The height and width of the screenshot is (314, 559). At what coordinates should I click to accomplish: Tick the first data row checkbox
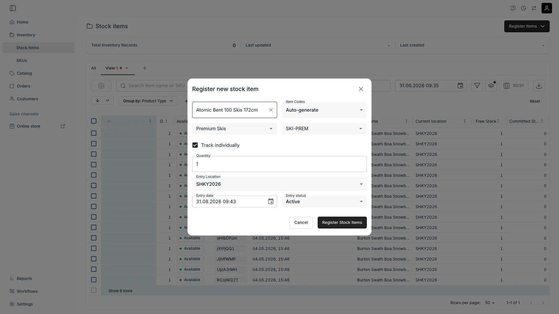(x=94, y=133)
